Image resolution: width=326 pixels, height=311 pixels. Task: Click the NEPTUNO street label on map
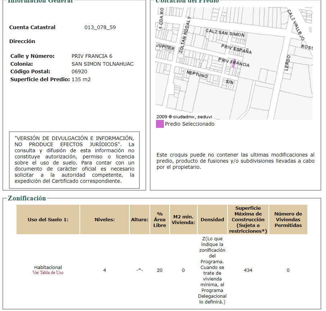pyautogui.click(x=197, y=74)
